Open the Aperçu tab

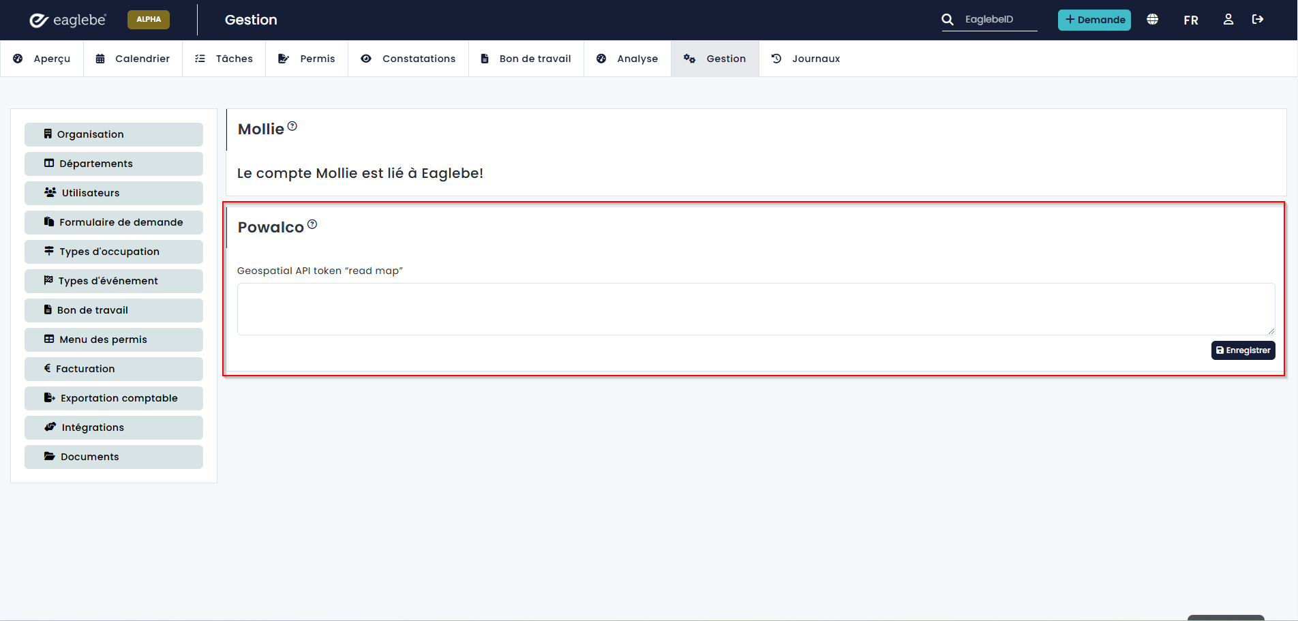click(x=42, y=59)
